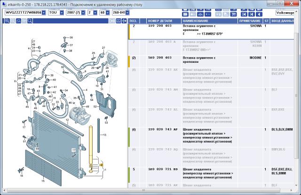Click the ПРИМЕЧАНИЕ column header
The height and width of the screenshot is (195, 301).
pos(250,21)
